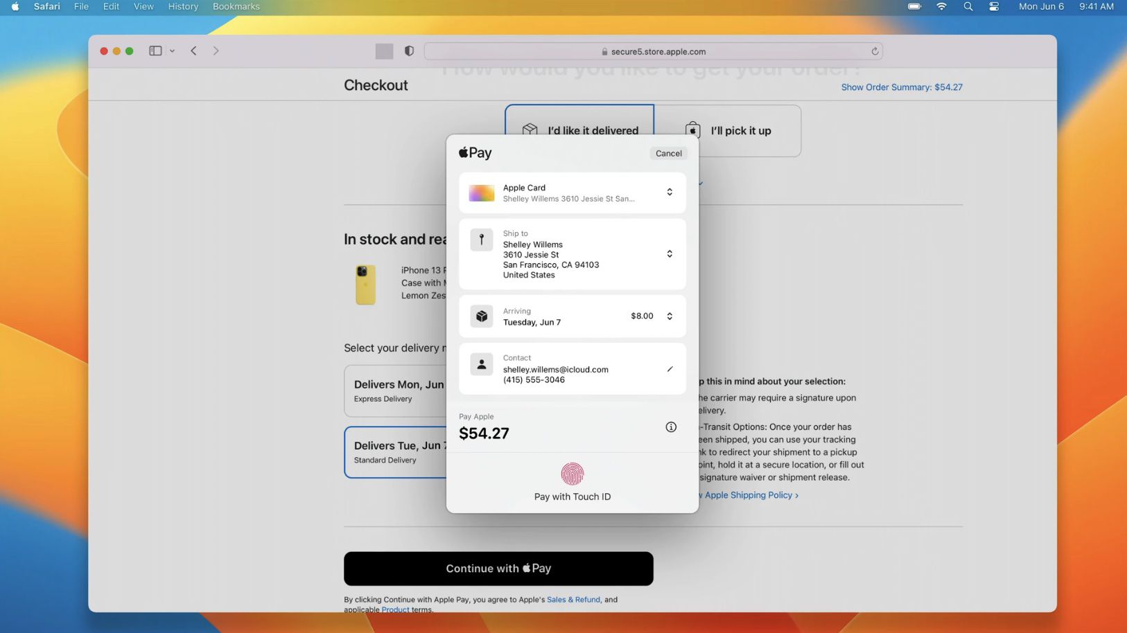
Task: Click the Checkout heading
Action: (x=376, y=85)
